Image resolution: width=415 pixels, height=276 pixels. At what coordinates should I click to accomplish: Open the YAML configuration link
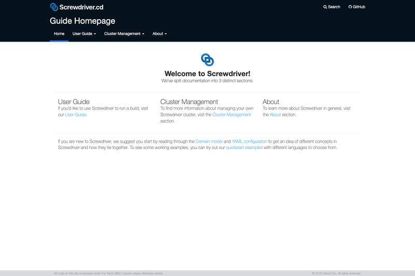(x=250, y=141)
